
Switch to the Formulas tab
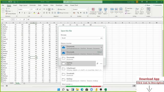33,5
